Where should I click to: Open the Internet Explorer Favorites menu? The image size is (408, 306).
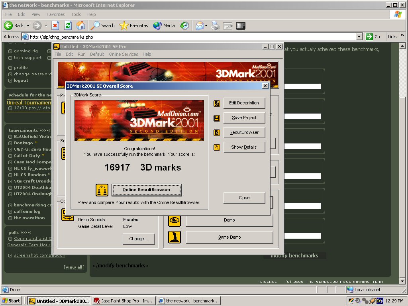[55, 14]
